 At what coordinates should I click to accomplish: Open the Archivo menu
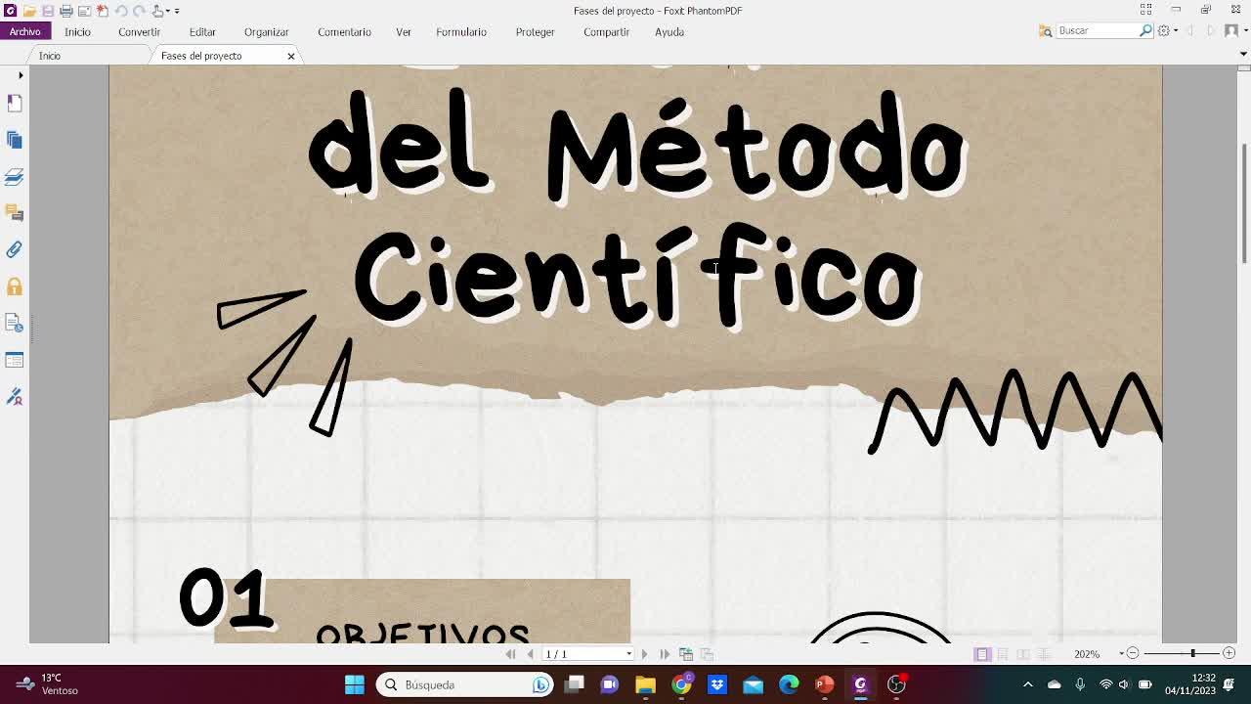pos(24,31)
